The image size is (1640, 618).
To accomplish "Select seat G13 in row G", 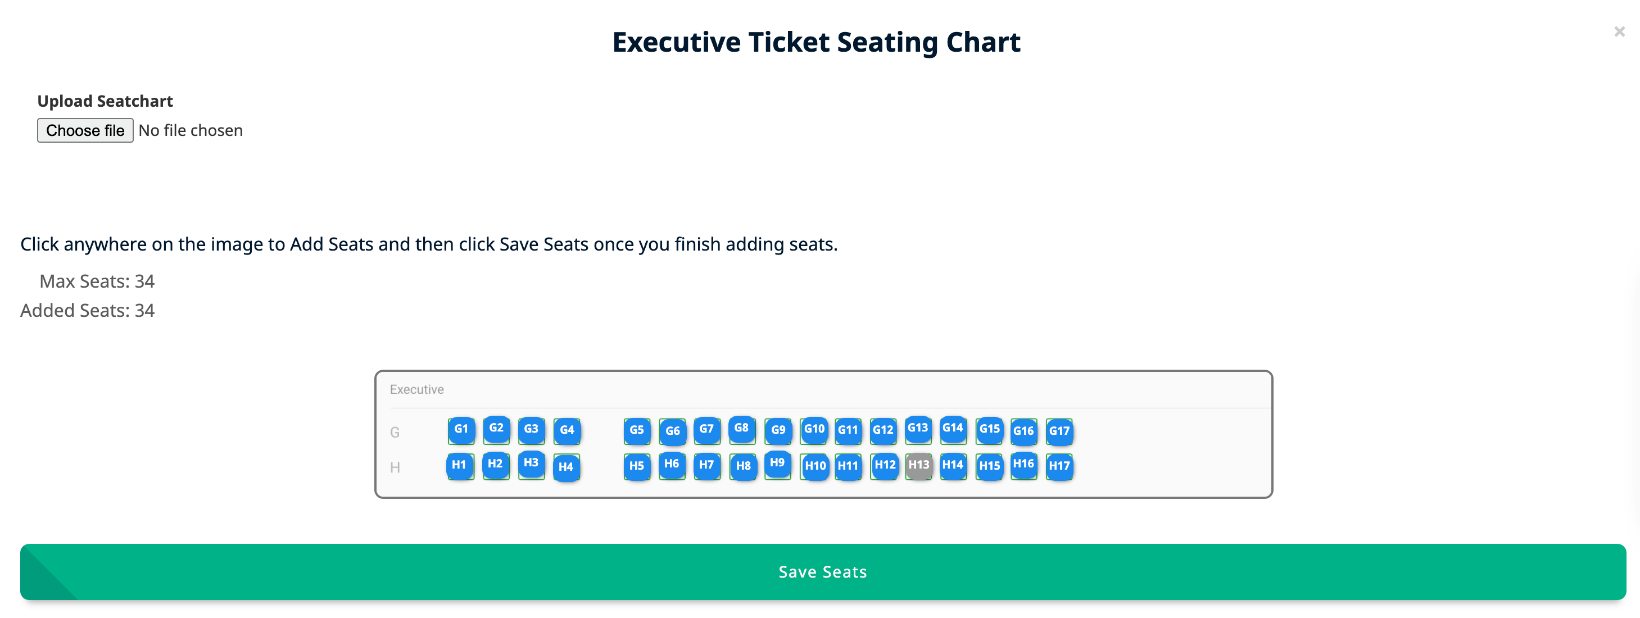I will [x=918, y=429].
